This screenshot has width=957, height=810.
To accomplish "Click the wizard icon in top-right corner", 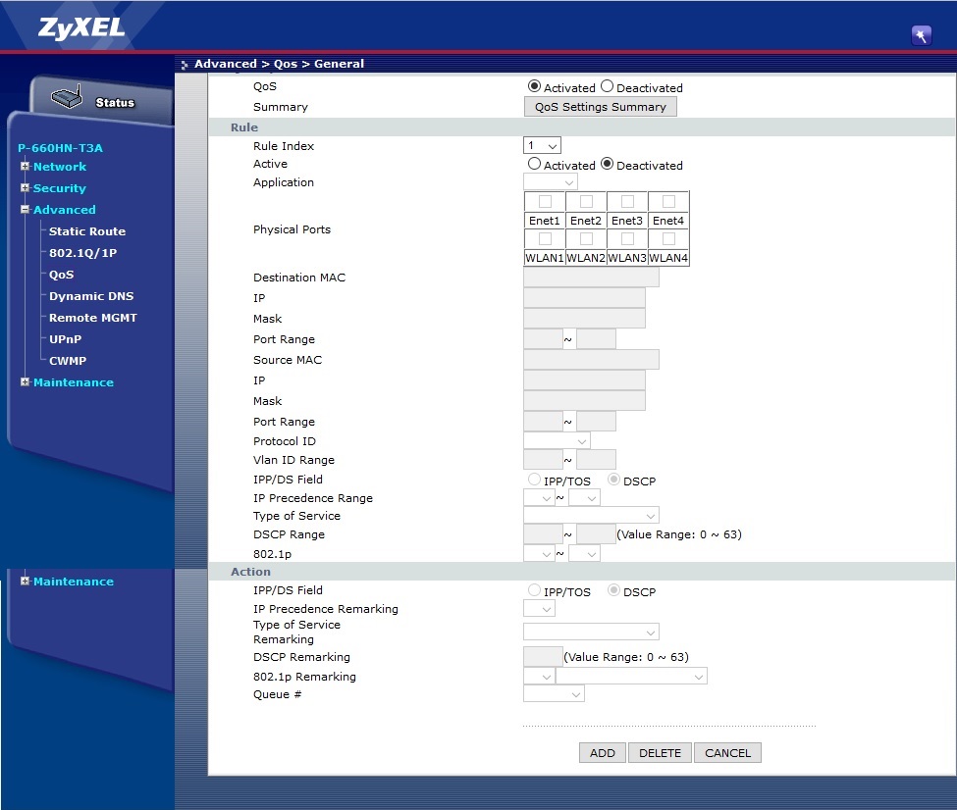I will point(921,35).
